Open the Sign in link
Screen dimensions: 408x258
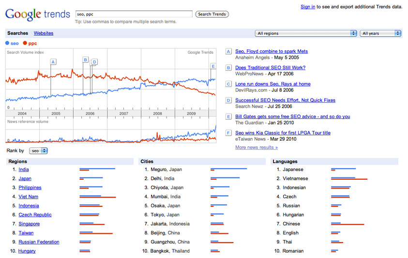point(308,7)
